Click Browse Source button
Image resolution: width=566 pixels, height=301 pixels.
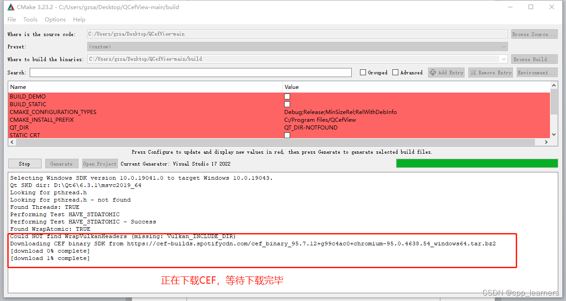pyautogui.click(x=534, y=34)
